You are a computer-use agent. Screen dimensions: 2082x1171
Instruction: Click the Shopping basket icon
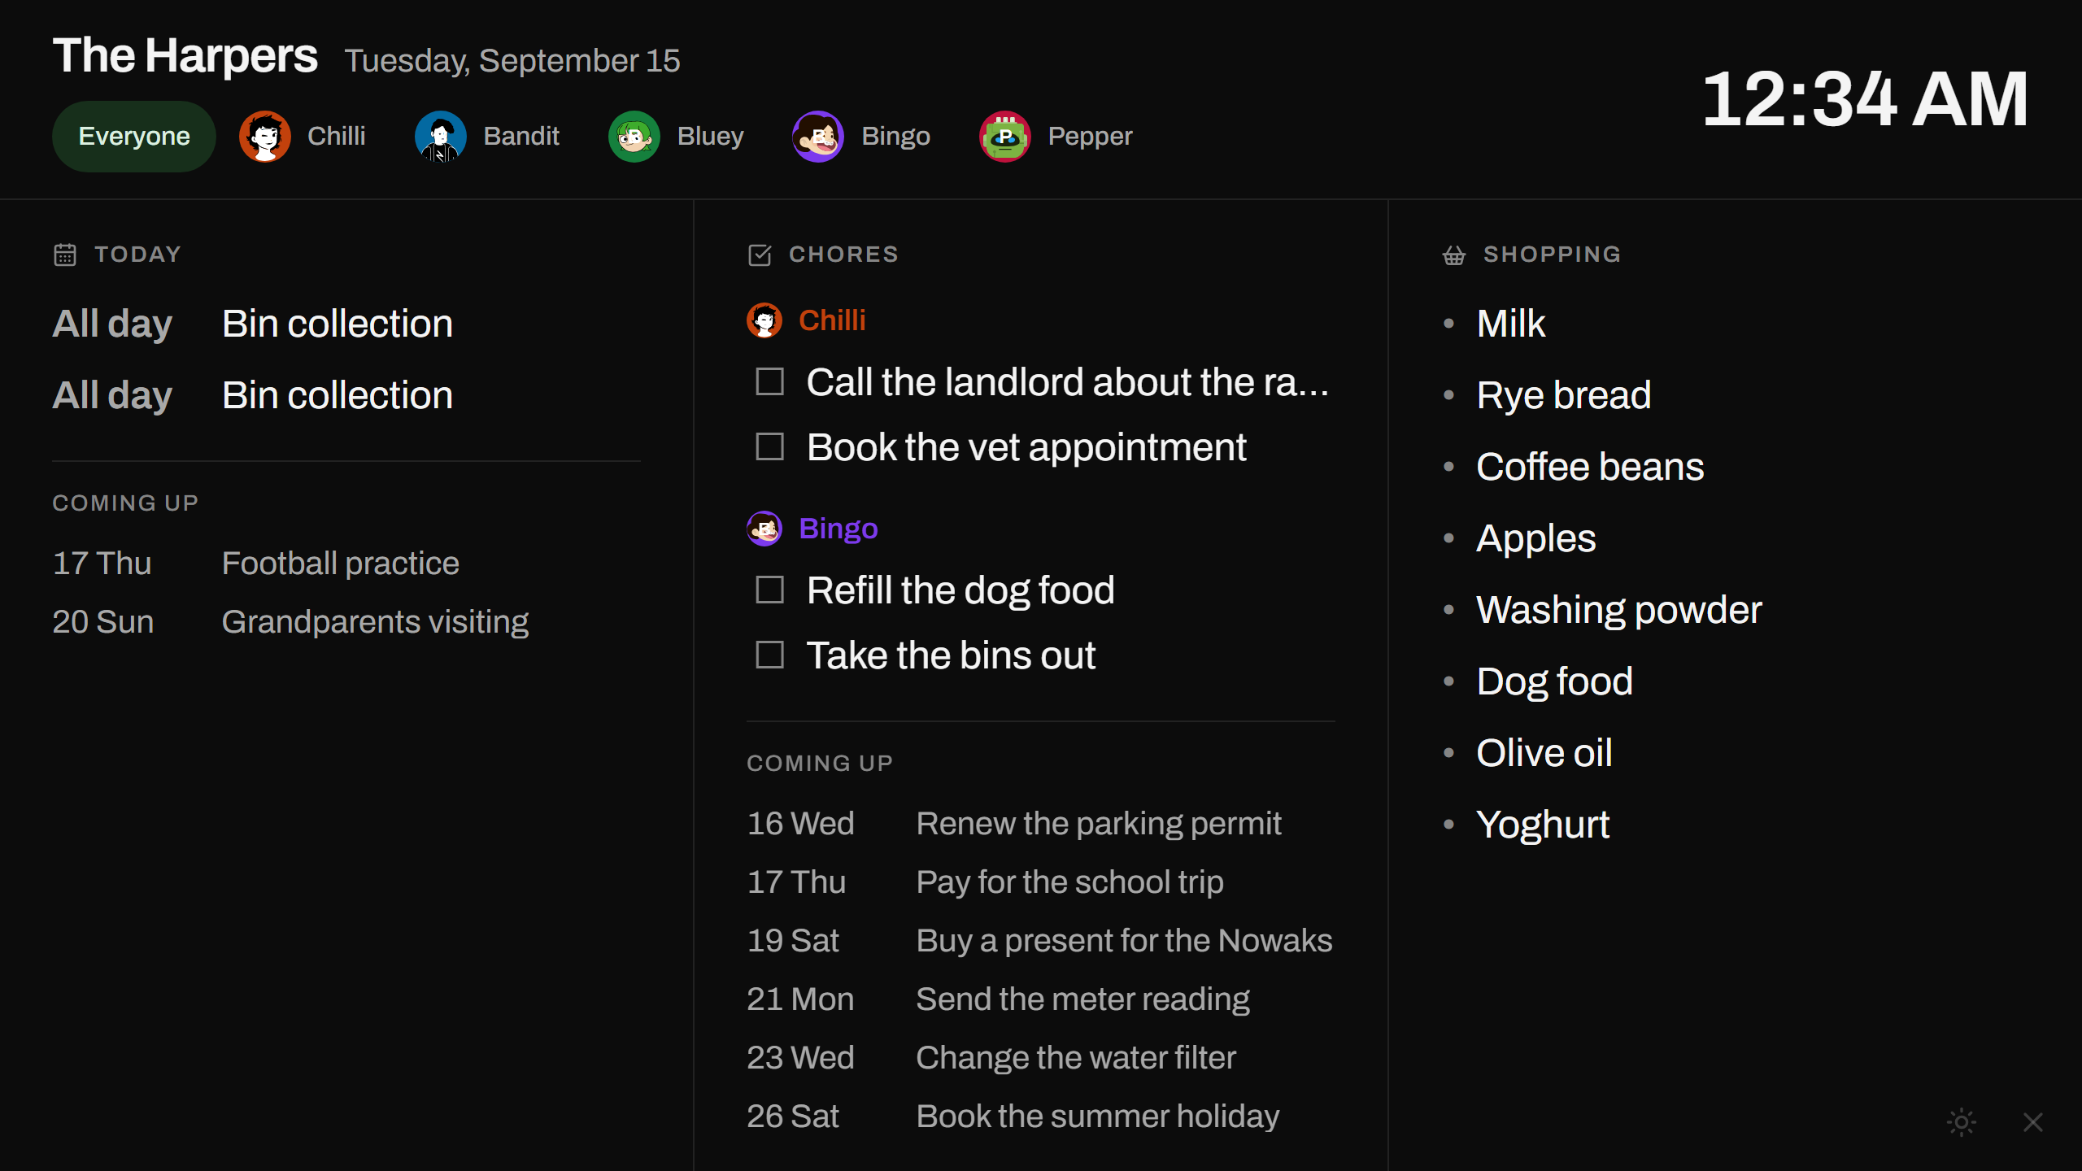point(1454,255)
